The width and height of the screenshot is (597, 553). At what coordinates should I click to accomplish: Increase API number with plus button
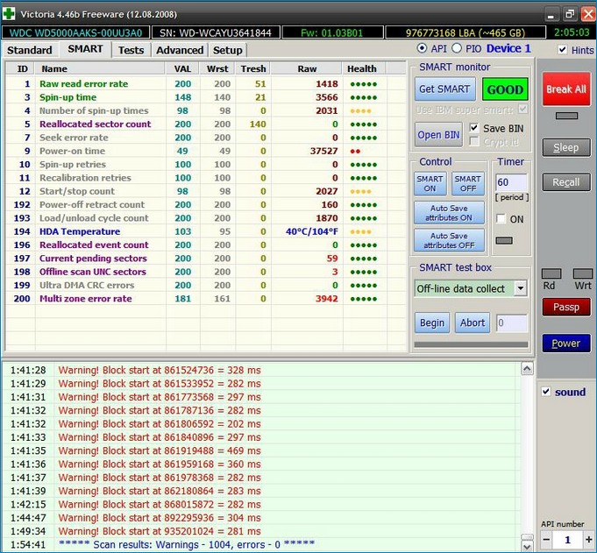point(587,540)
